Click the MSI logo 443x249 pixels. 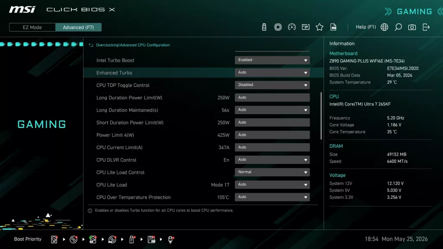tap(22, 10)
